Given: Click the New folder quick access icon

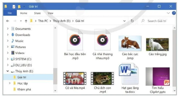Looking at the screenshot, I should point(19,7).
